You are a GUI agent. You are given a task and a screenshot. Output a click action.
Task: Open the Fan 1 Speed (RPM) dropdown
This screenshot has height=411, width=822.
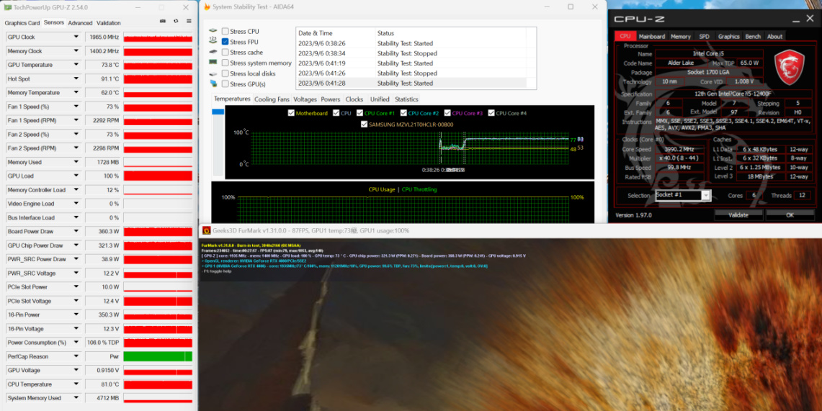click(x=76, y=120)
